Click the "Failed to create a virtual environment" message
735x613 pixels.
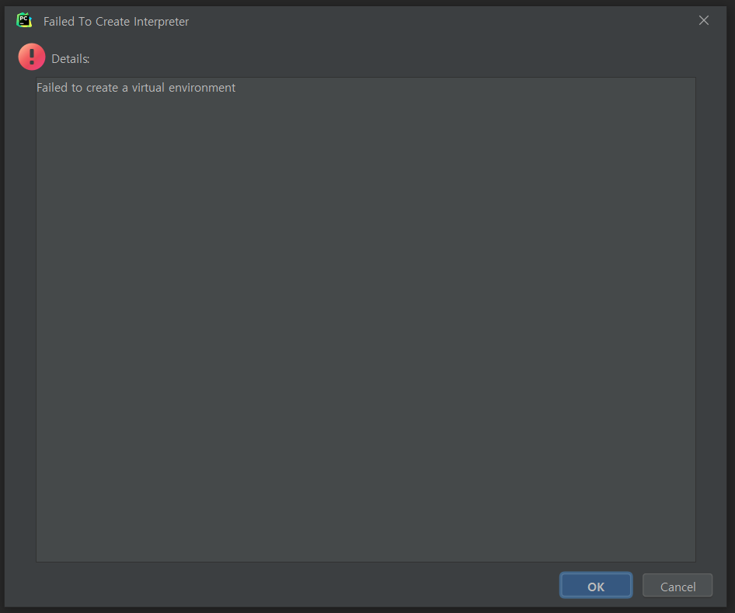click(136, 88)
